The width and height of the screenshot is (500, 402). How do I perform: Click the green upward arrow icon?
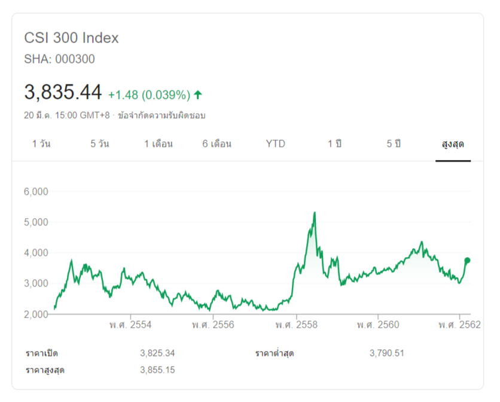[198, 95]
